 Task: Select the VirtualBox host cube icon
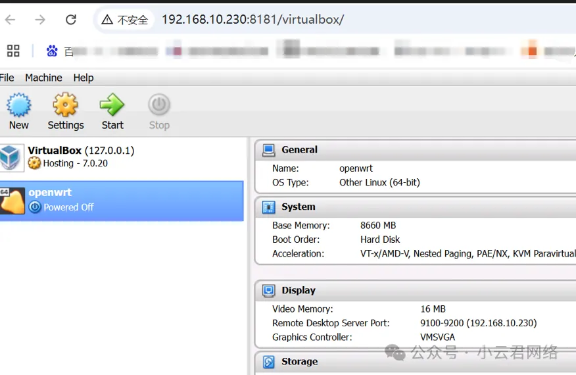[12, 157]
